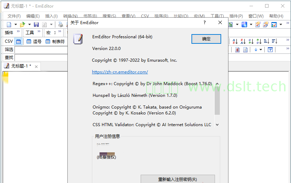Click the comma-separated table icon

click(x=29, y=41)
